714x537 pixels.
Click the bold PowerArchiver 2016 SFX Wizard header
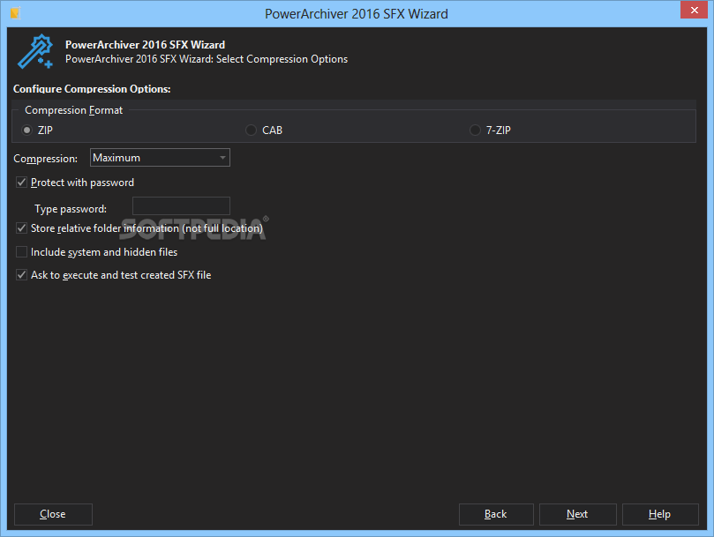(146, 45)
